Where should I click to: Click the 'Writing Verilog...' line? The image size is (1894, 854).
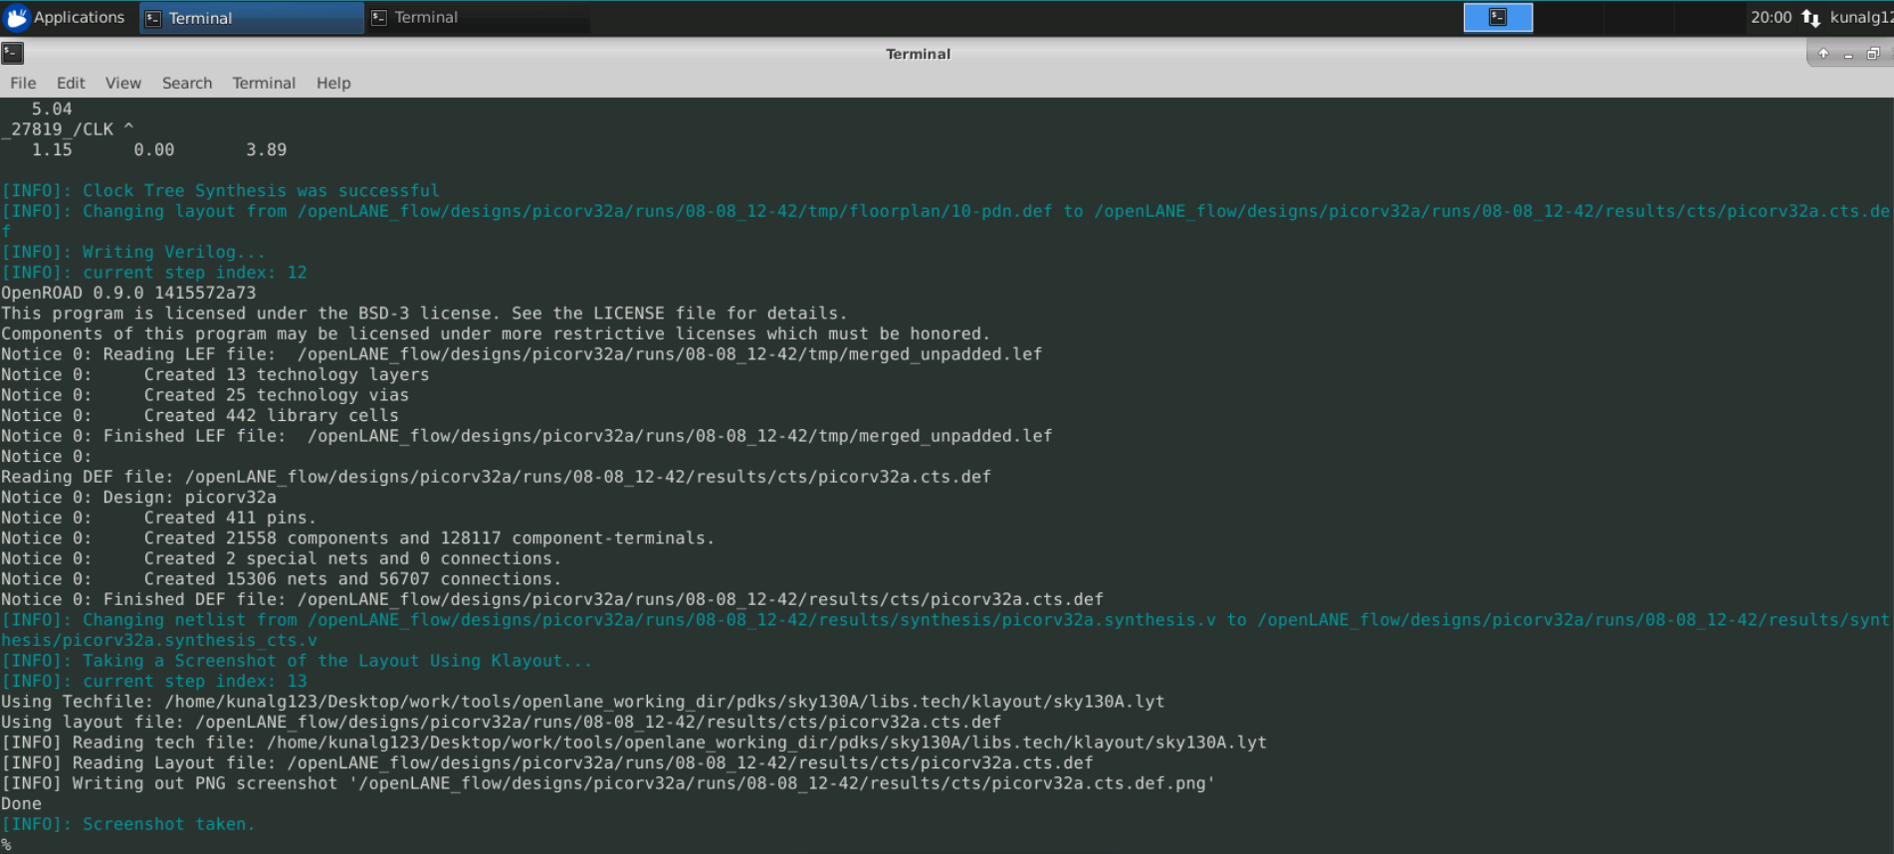pyautogui.click(x=133, y=252)
